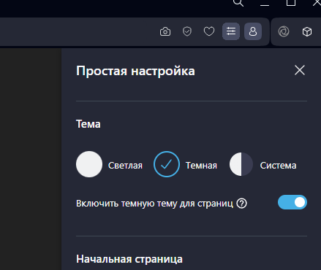
Task: Maximize the browser window
Action: coord(291,2)
